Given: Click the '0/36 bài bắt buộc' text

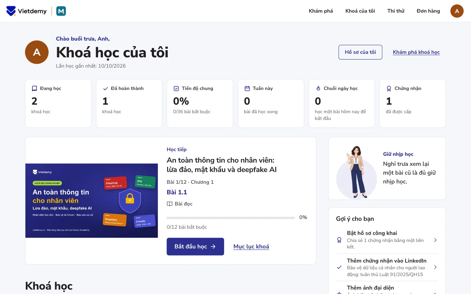Looking at the screenshot, I should point(192,112).
